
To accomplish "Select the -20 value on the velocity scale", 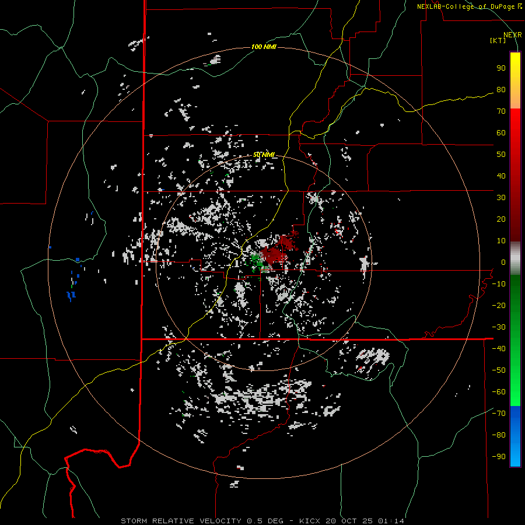I will (499, 306).
